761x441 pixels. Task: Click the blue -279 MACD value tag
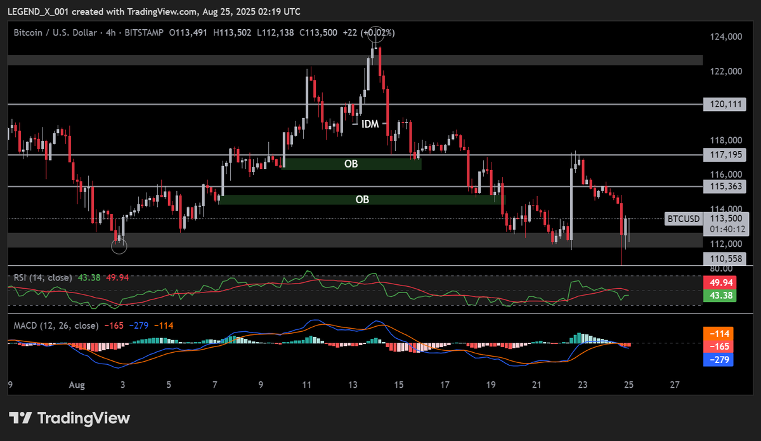pyautogui.click(x=719, y=360)
